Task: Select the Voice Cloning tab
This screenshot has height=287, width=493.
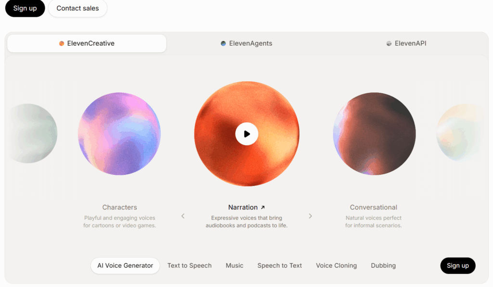Action: [337, 266]
